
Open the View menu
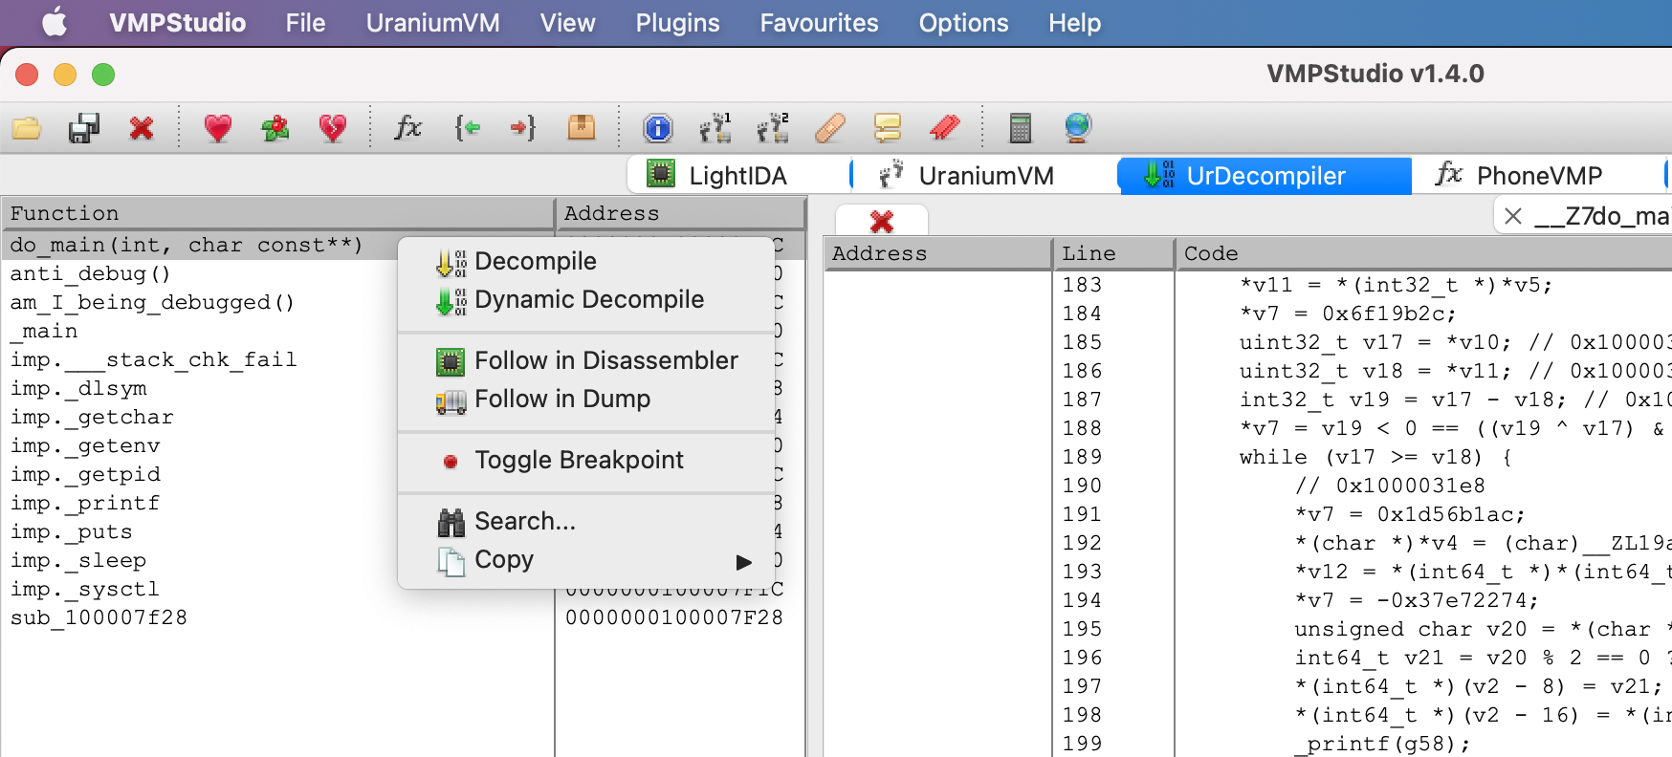pyautogui.click(x=567, y=22)
